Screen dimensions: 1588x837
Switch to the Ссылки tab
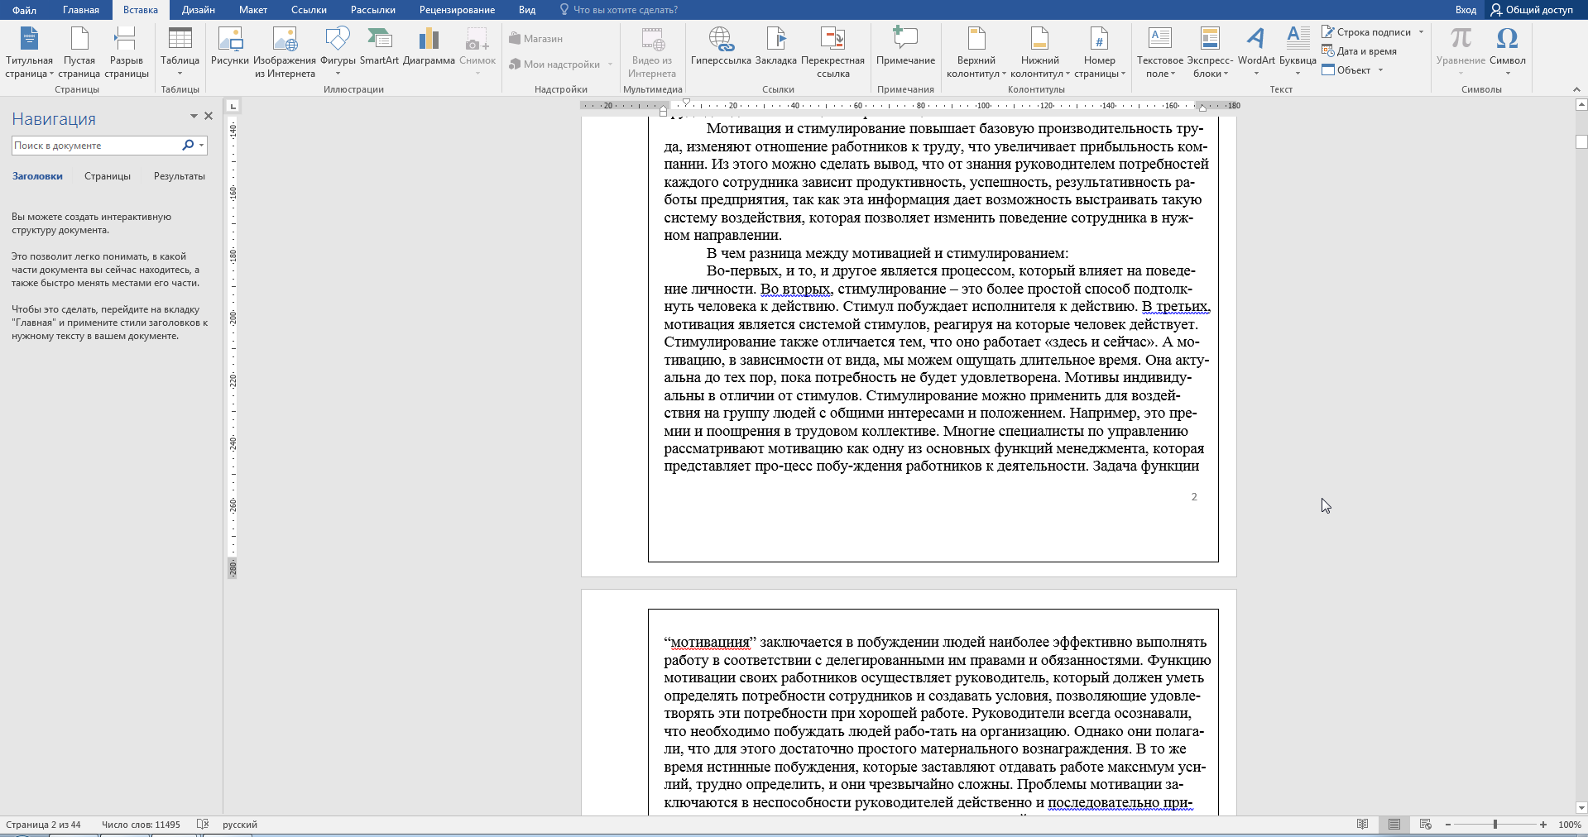tap(309, 10)
